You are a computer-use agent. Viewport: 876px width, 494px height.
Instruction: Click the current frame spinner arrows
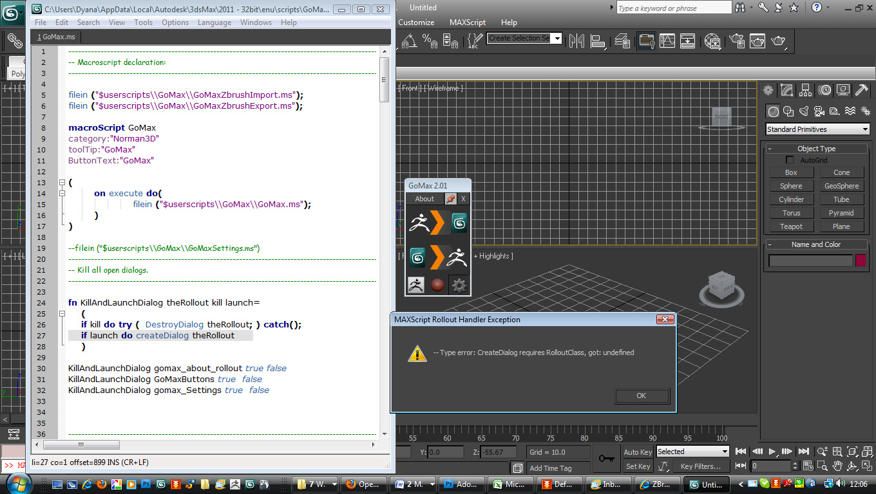pos(795,466)
